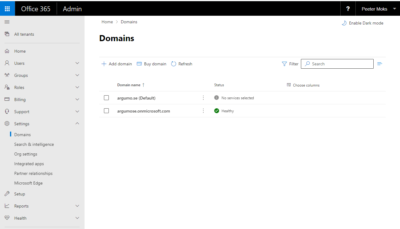Expand the Reports section chevron
The image size is (400, 229).
77,206
